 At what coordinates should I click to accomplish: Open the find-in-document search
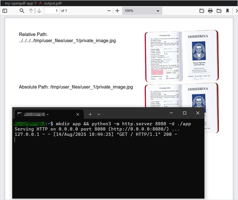click(22, 11)
